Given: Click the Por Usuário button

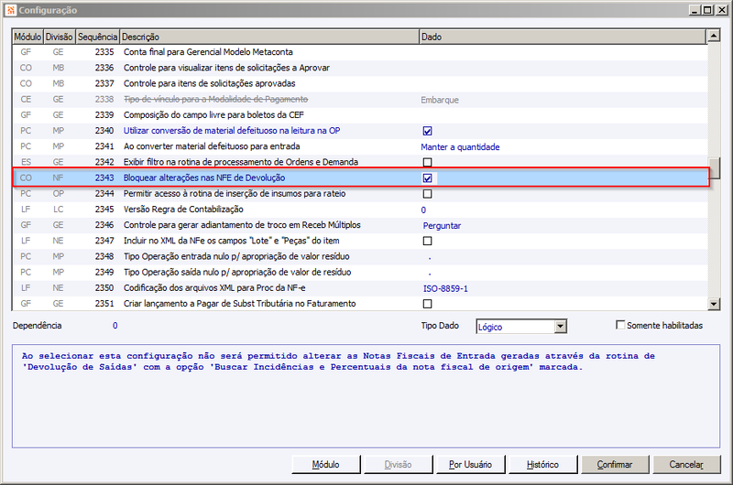Looking at the screenshot, I should (470, 465).
